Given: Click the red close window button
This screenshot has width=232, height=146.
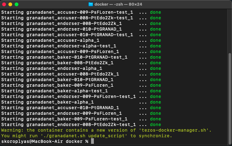Looking at the screenshot, I should (4, 4).
